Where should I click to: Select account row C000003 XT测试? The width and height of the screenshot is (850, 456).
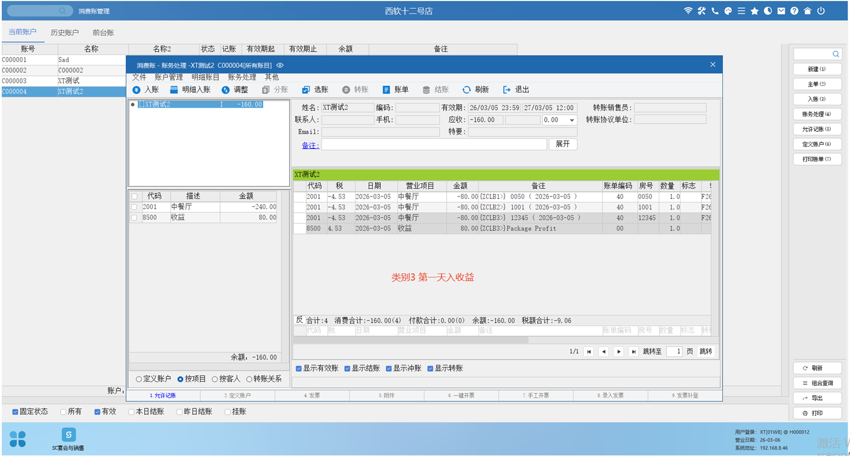click(65, 81)
